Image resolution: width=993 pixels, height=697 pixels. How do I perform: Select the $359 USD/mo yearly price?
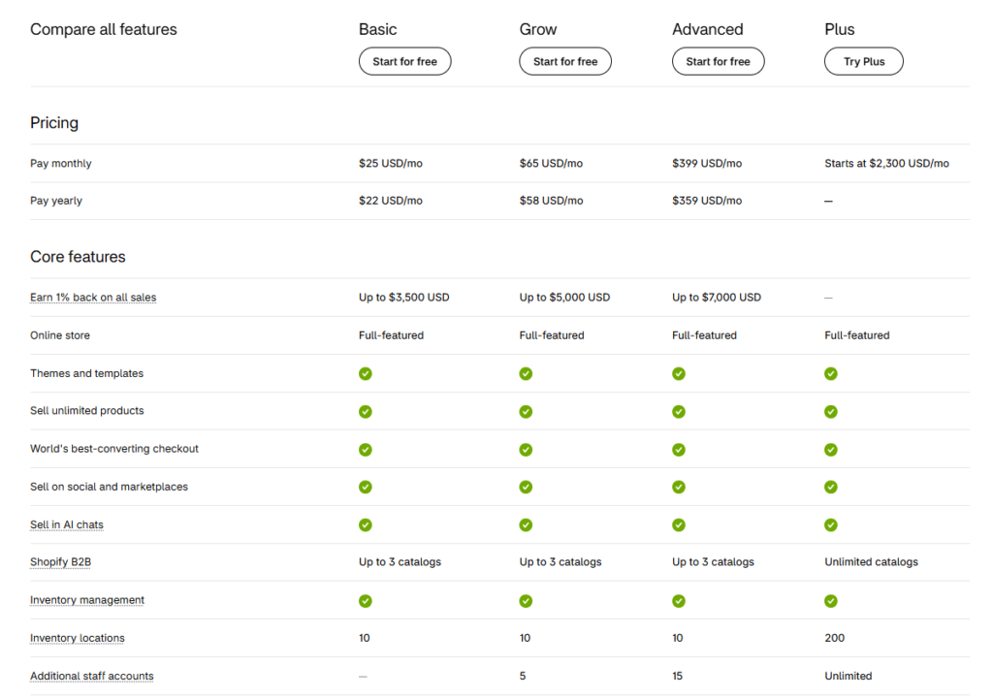point(707,201)
